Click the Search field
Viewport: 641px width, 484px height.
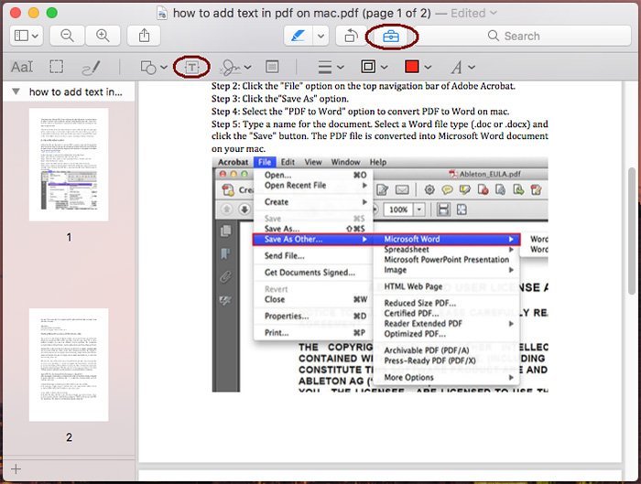[x=525, y=36]
